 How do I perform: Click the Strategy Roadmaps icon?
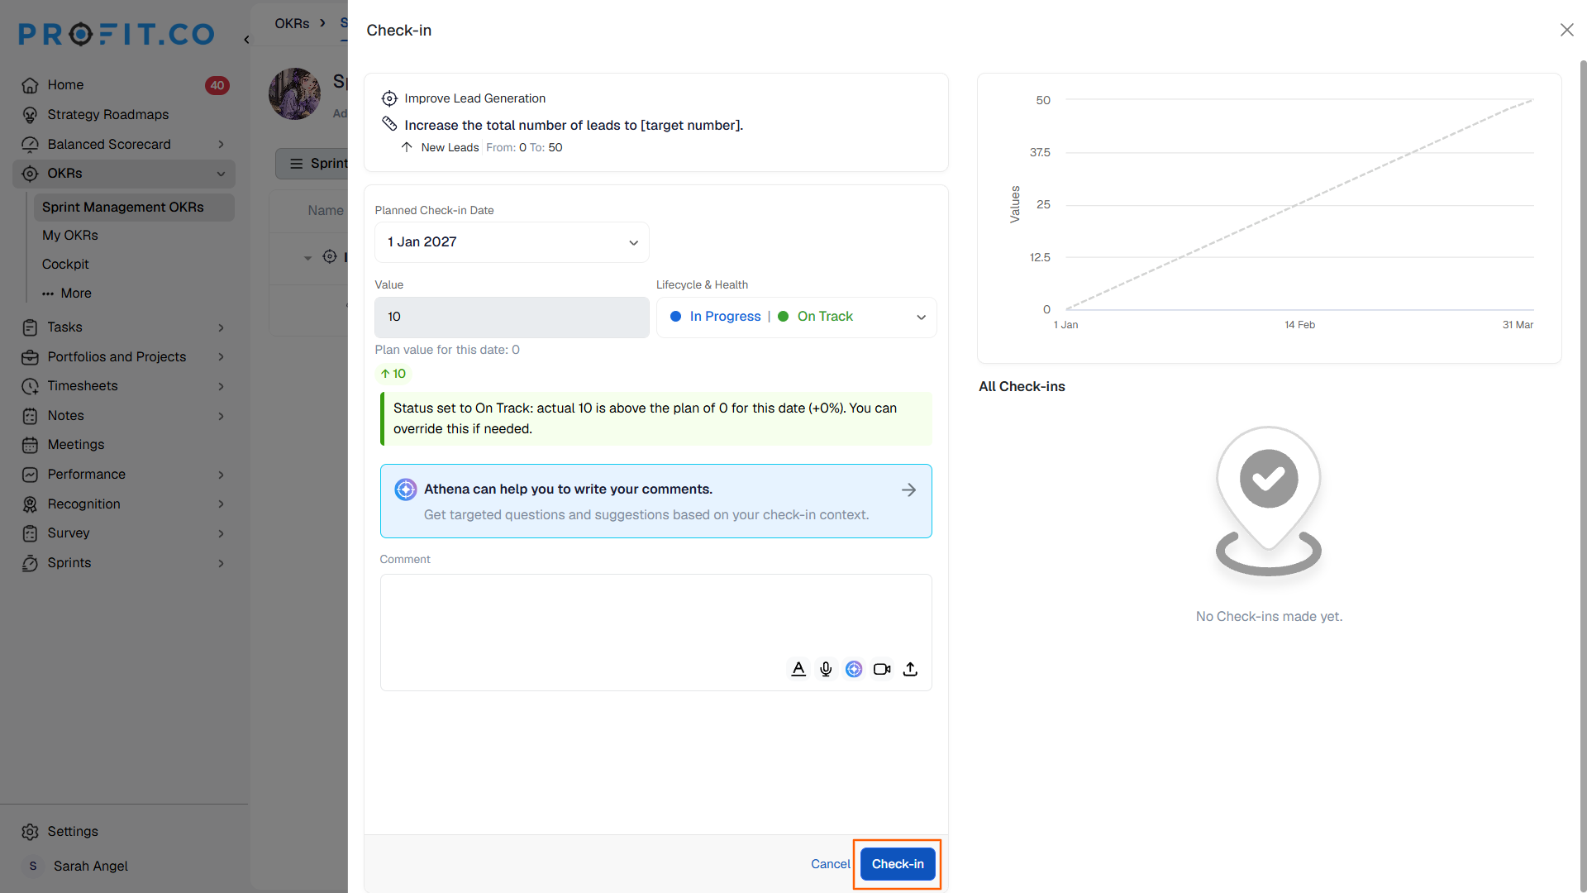coord(31,115)
